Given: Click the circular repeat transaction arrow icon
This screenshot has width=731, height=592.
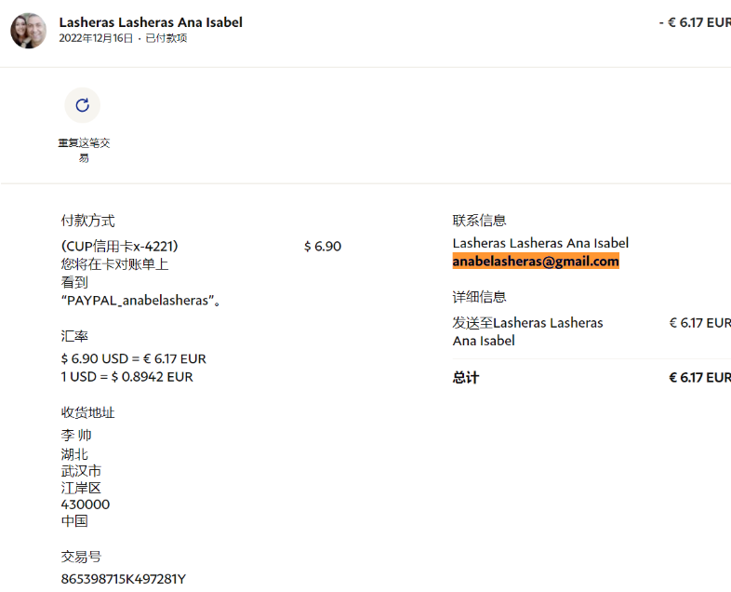Looking at the screenshot, I should 82,105.
